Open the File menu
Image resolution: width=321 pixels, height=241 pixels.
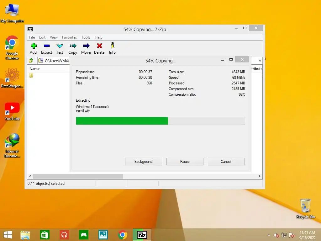[32, 37]
